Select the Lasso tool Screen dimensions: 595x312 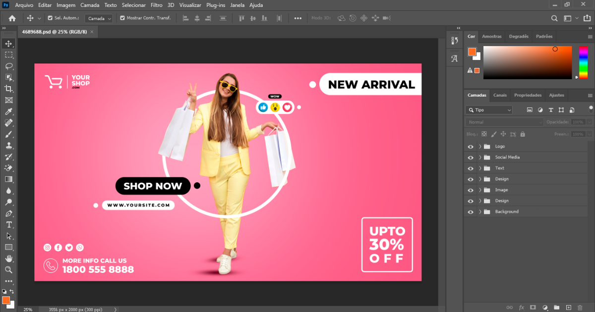pyautogui.click(x=8, y=66)
